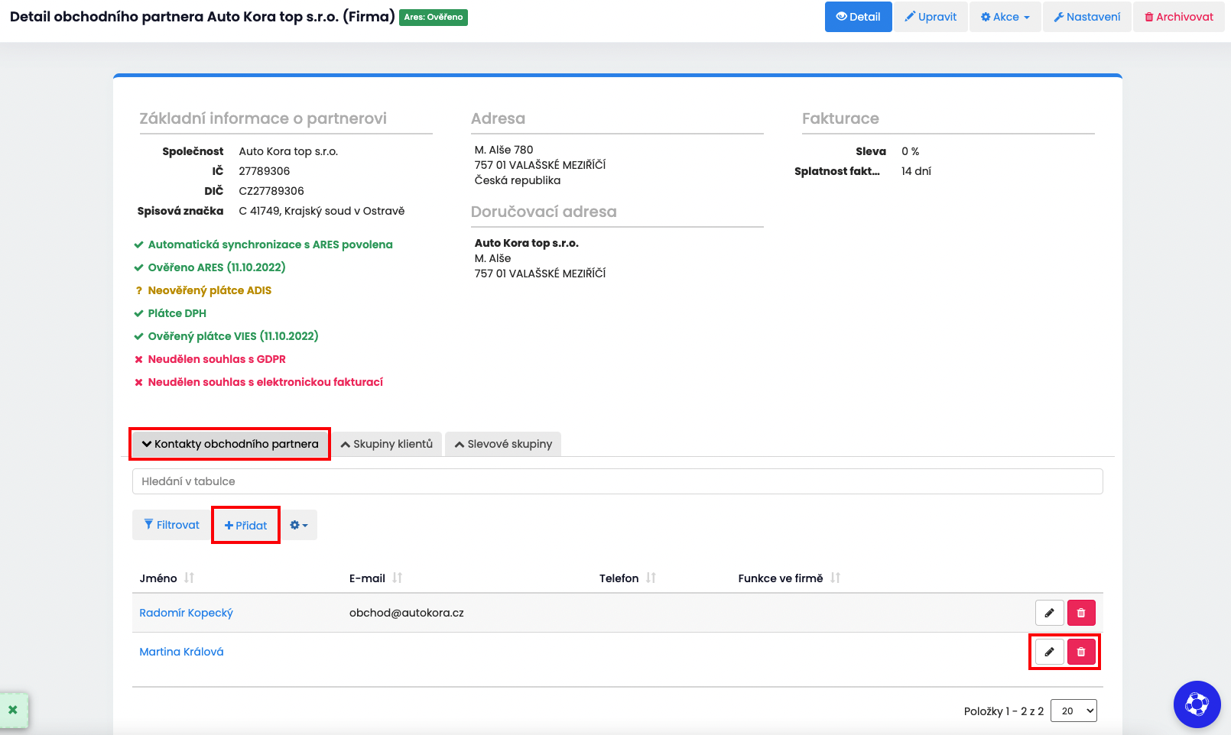Click C 41749, Krajský soud v Ostravě
1231x735 pixels.
click(x=322, y=211)
